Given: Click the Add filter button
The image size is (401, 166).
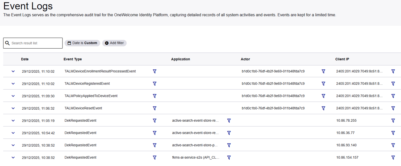Looking at the screenshot, I should click(x=114, y=43).
